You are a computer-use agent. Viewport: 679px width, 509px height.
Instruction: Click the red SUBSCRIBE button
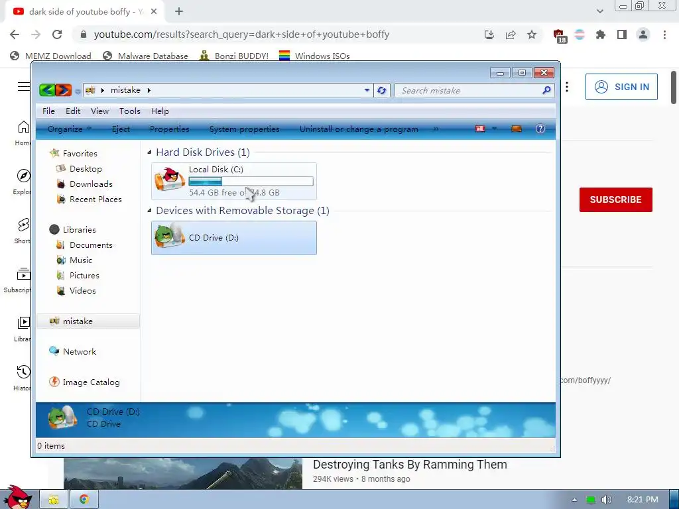point(616,199)
